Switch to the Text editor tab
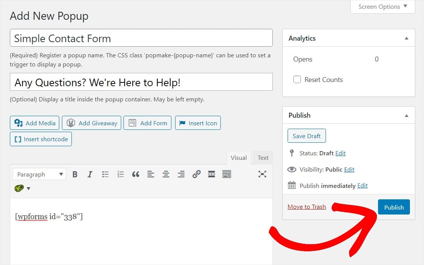Screen dimensions: 424x265 (x=263, y=158)
